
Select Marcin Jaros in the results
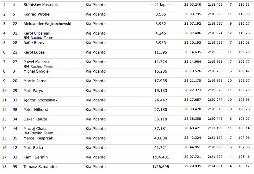tap(35, 81)
